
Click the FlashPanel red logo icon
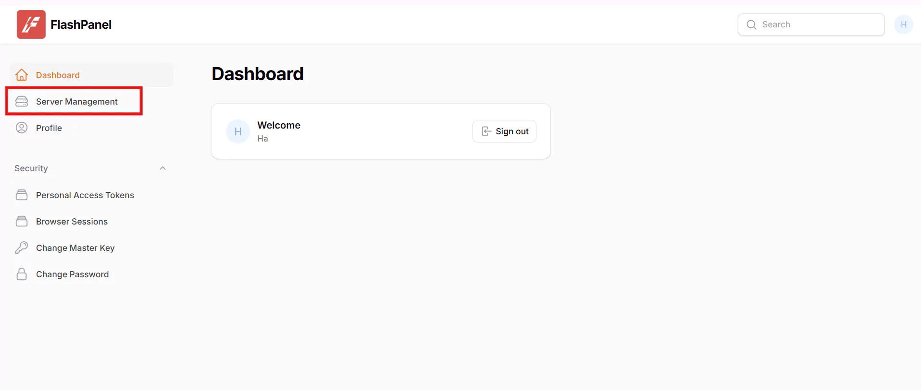point(31,24)
